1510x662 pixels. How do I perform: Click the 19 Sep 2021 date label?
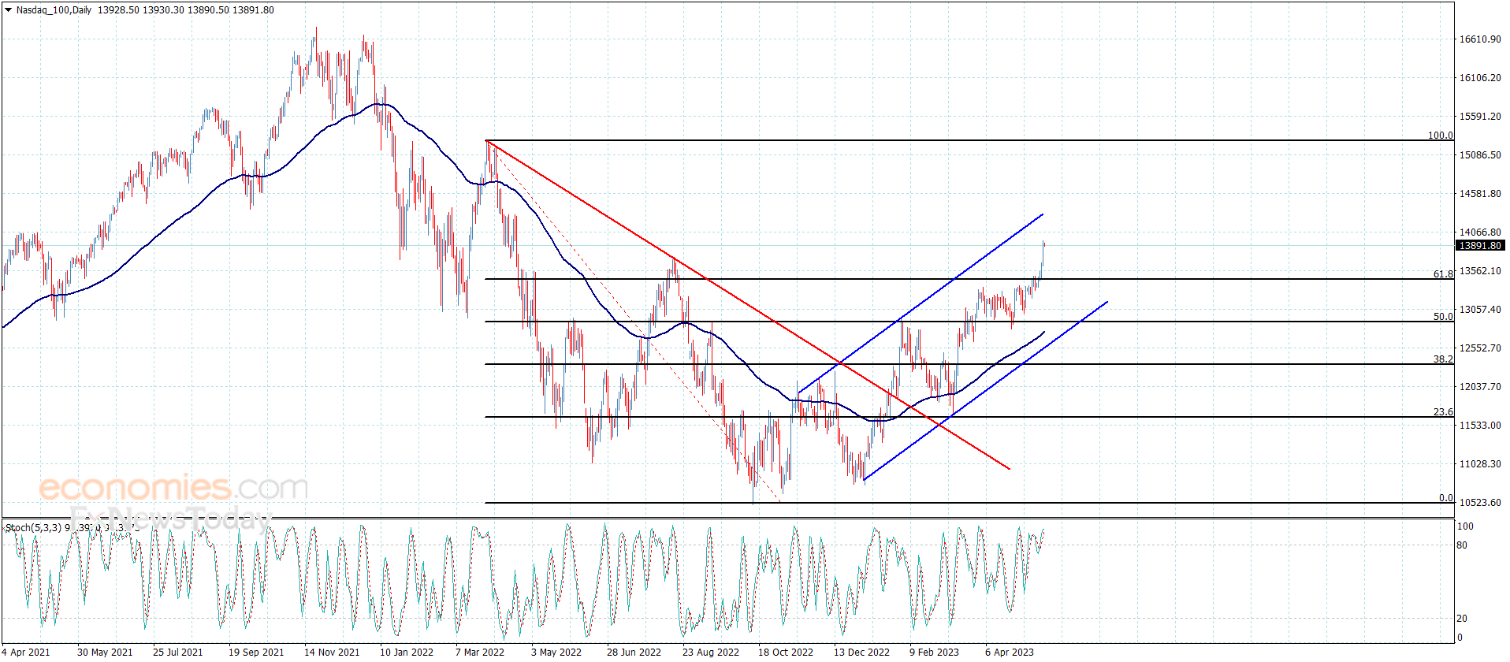[256, 652]
